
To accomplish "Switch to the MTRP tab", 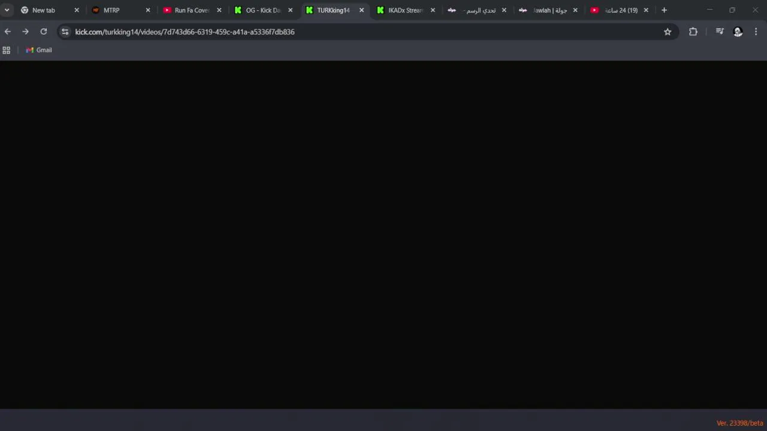I will coord(121,10).
